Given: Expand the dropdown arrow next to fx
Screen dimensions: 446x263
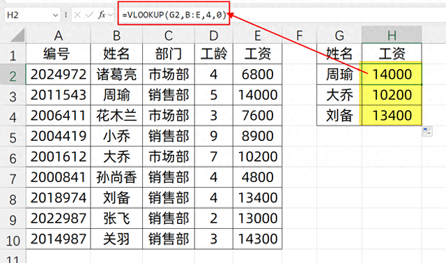Looking at the screenshot, I should [111, 15].
